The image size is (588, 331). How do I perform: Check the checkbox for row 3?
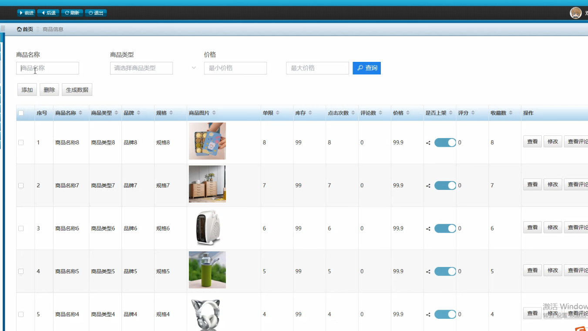(x=21, y=228)
